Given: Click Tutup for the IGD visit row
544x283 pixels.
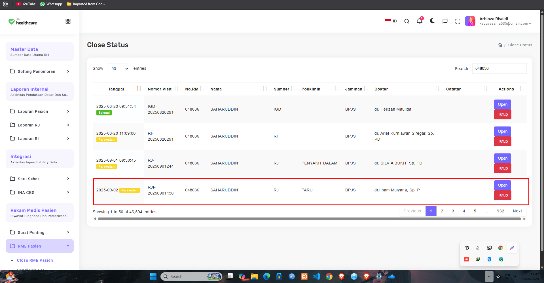Looking at the screenshot, I should (503, 114).
